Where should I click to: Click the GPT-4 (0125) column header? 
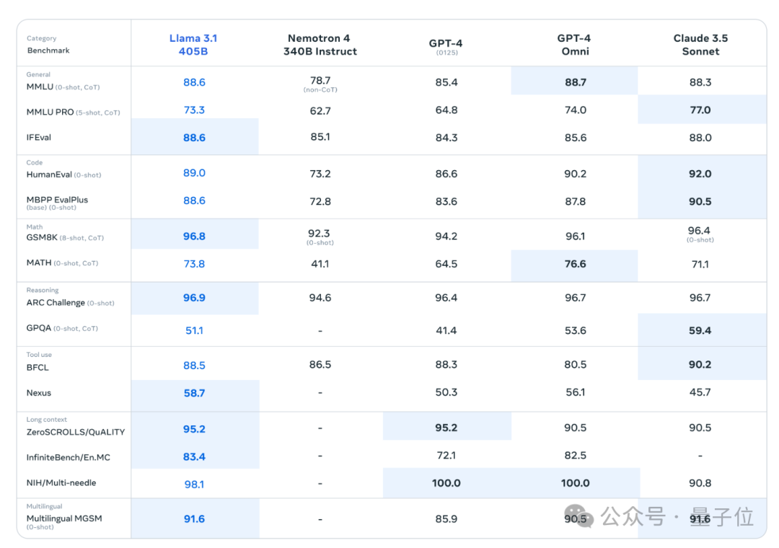[x=446, y=47]
